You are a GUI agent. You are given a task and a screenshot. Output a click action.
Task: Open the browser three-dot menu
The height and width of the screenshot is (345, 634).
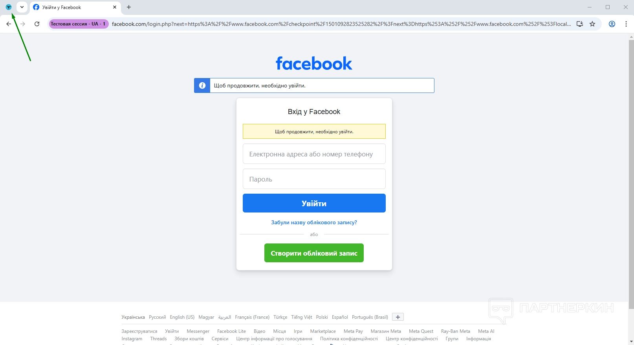click(x=626, y=24)
